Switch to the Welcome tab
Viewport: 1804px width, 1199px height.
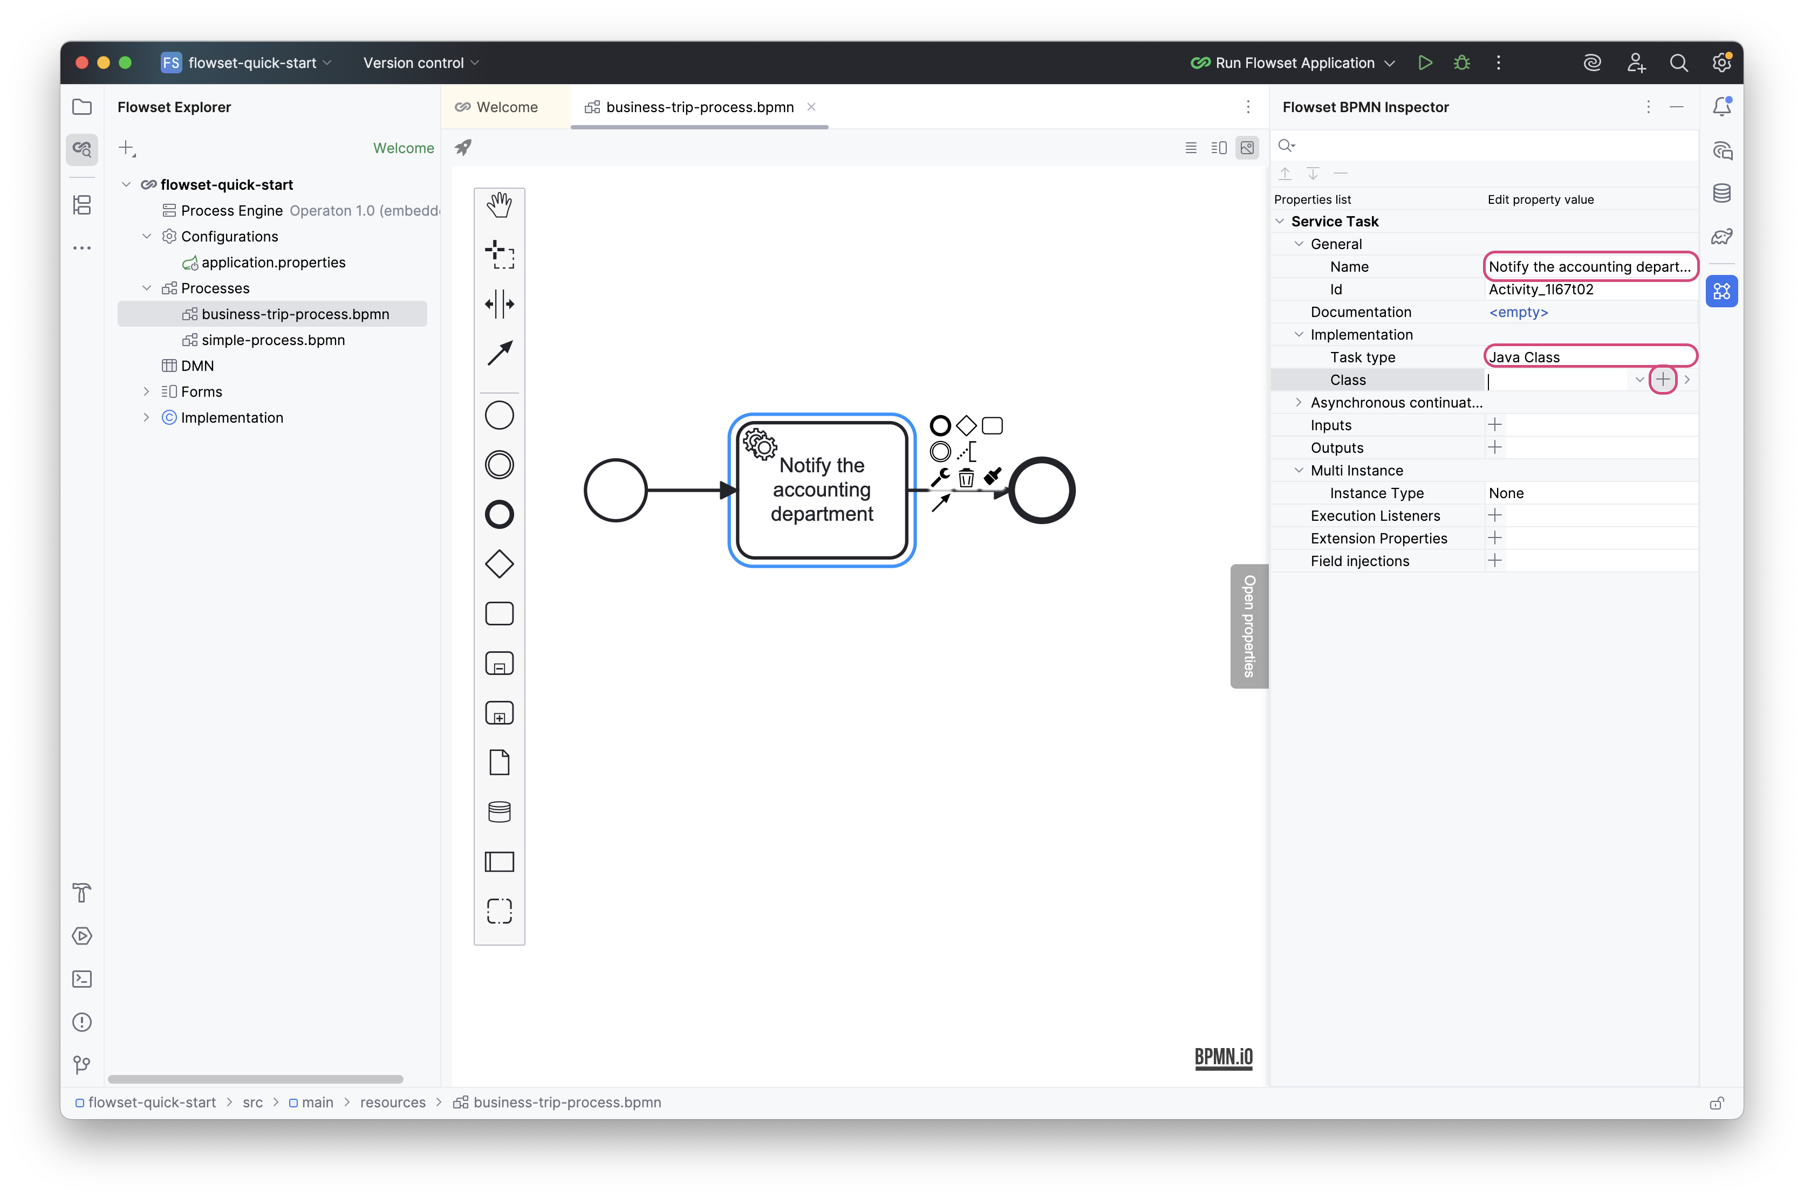pos(505,107)
